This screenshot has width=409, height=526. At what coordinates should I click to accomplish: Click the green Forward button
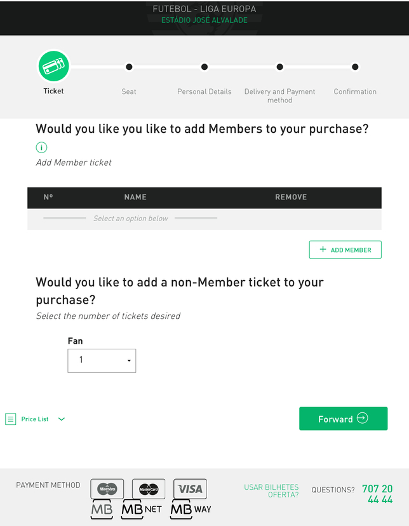click(344, 419)
